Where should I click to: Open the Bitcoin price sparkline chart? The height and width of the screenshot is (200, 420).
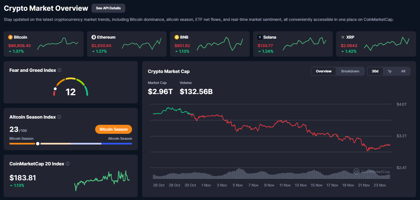pyautogui.click(x=58, y=44)
